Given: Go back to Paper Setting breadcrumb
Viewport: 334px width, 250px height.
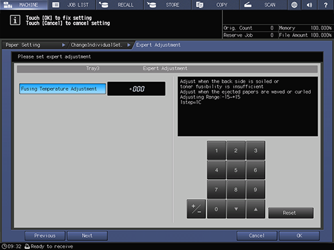Looking at the screenshot, I should click(34, 45).
